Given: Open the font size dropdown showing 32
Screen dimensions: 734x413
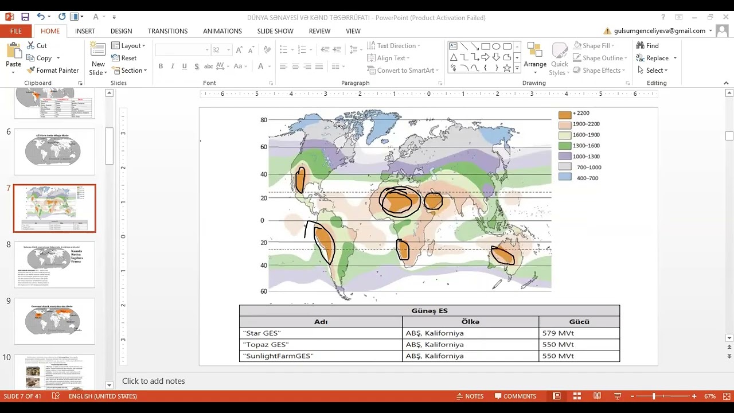Looking at the screenshot, I should (x=228, y=50).
